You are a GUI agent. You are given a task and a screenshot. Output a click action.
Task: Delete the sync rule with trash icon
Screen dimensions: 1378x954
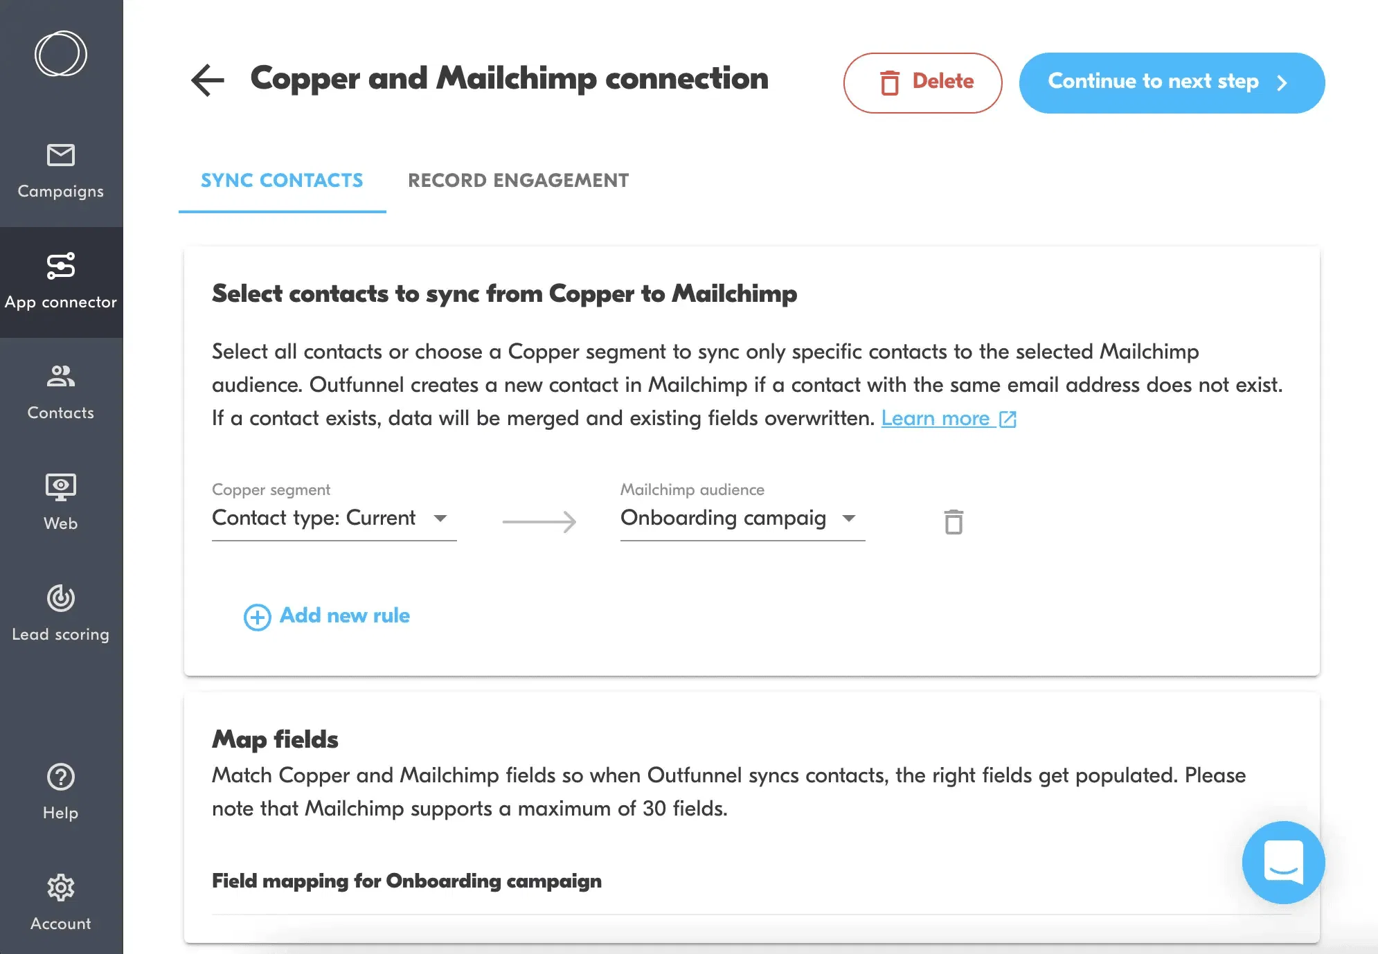(x=954, y=522)
